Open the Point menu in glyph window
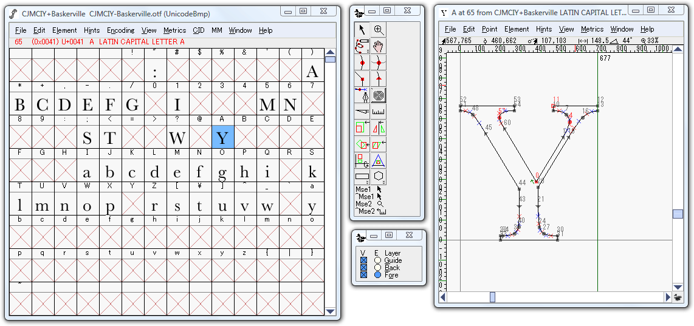This screenshot has height=326, width=694. coord(489,29)
